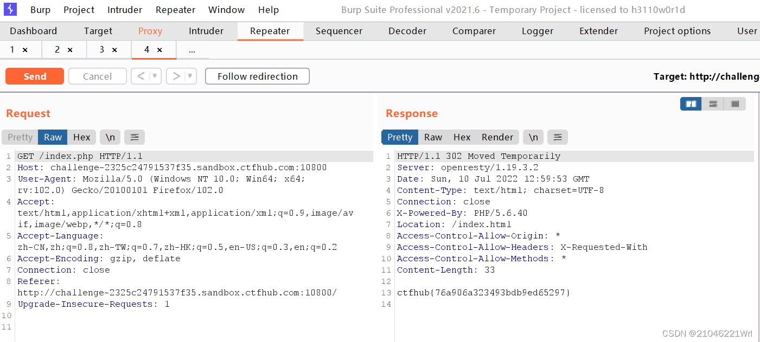760x342 pixels.
Task: Open the Help menu
Action: (x=269, y=10)
